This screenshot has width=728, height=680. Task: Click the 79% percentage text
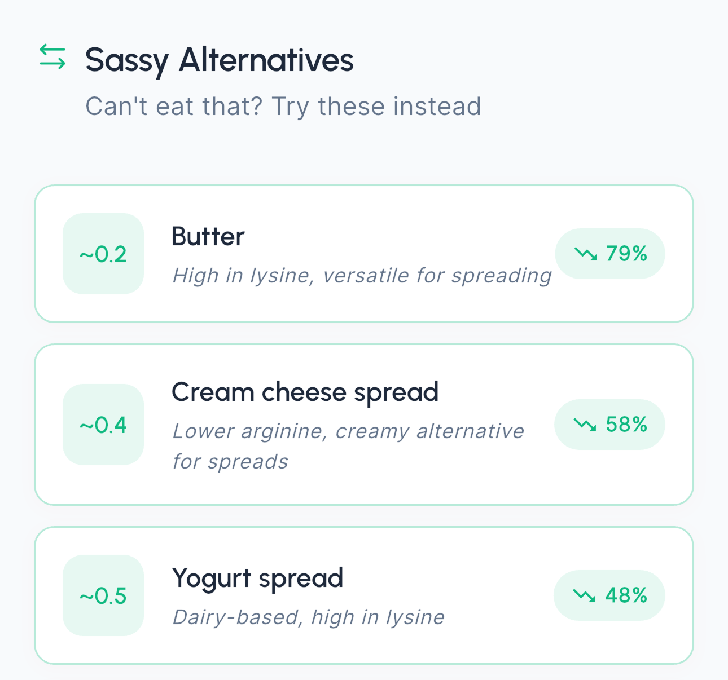tap(626, 254)
